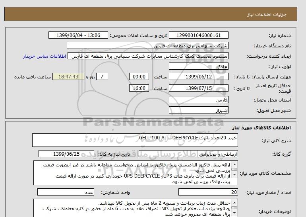Click general description field with GELL 100 A text
Screen dimensions: 306x217
[x=135, y=140]
